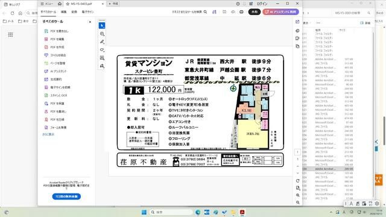The height and width of the screenshot is (217, 386).
Task: Select the arrow selection tool
Action: pyautogui.click(x=102, y=25)
